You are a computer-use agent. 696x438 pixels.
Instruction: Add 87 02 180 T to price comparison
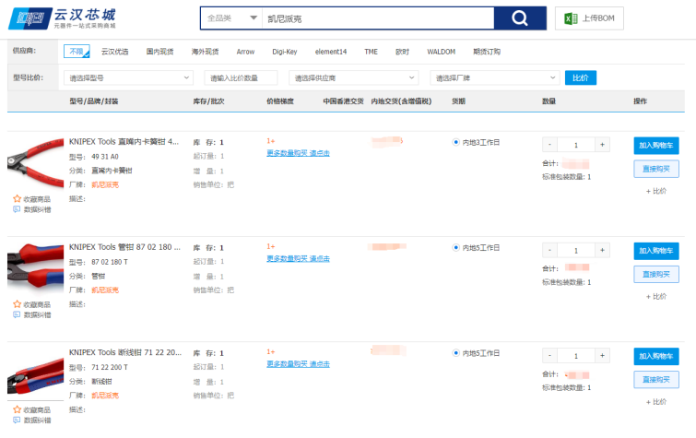(656, 296)
